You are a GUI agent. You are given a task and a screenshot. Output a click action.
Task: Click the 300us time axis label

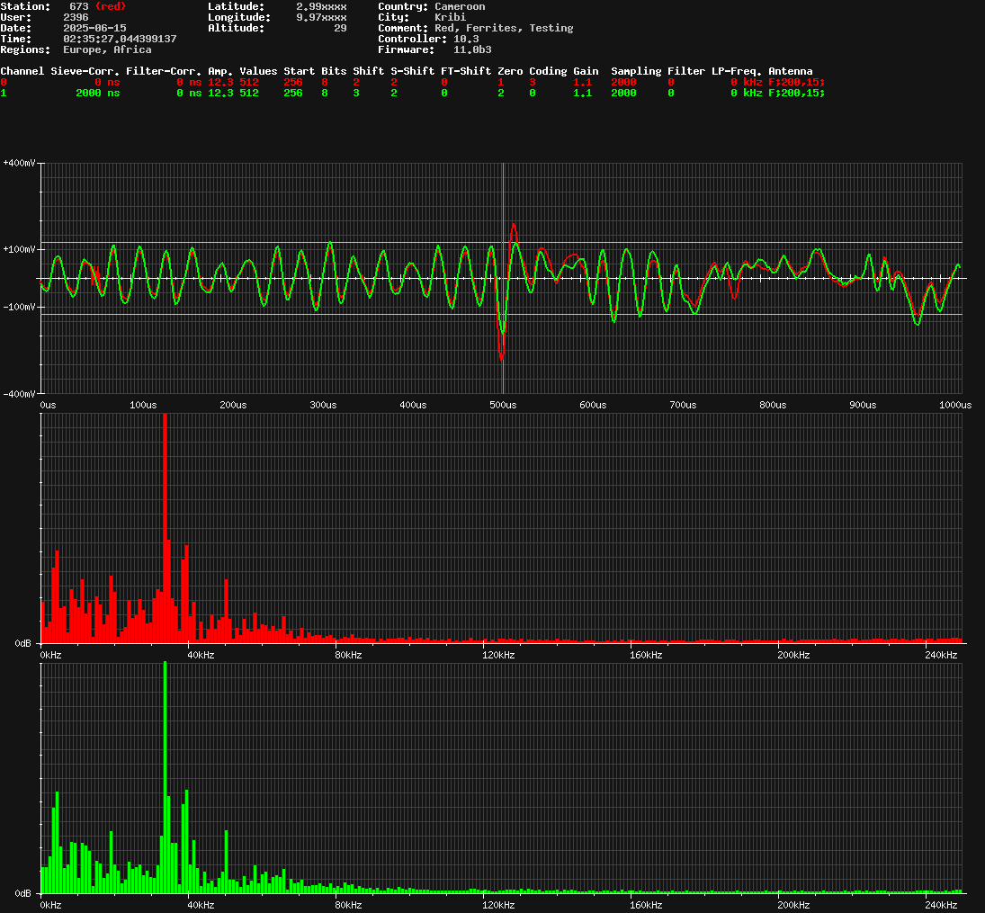(x=323, y=406)
